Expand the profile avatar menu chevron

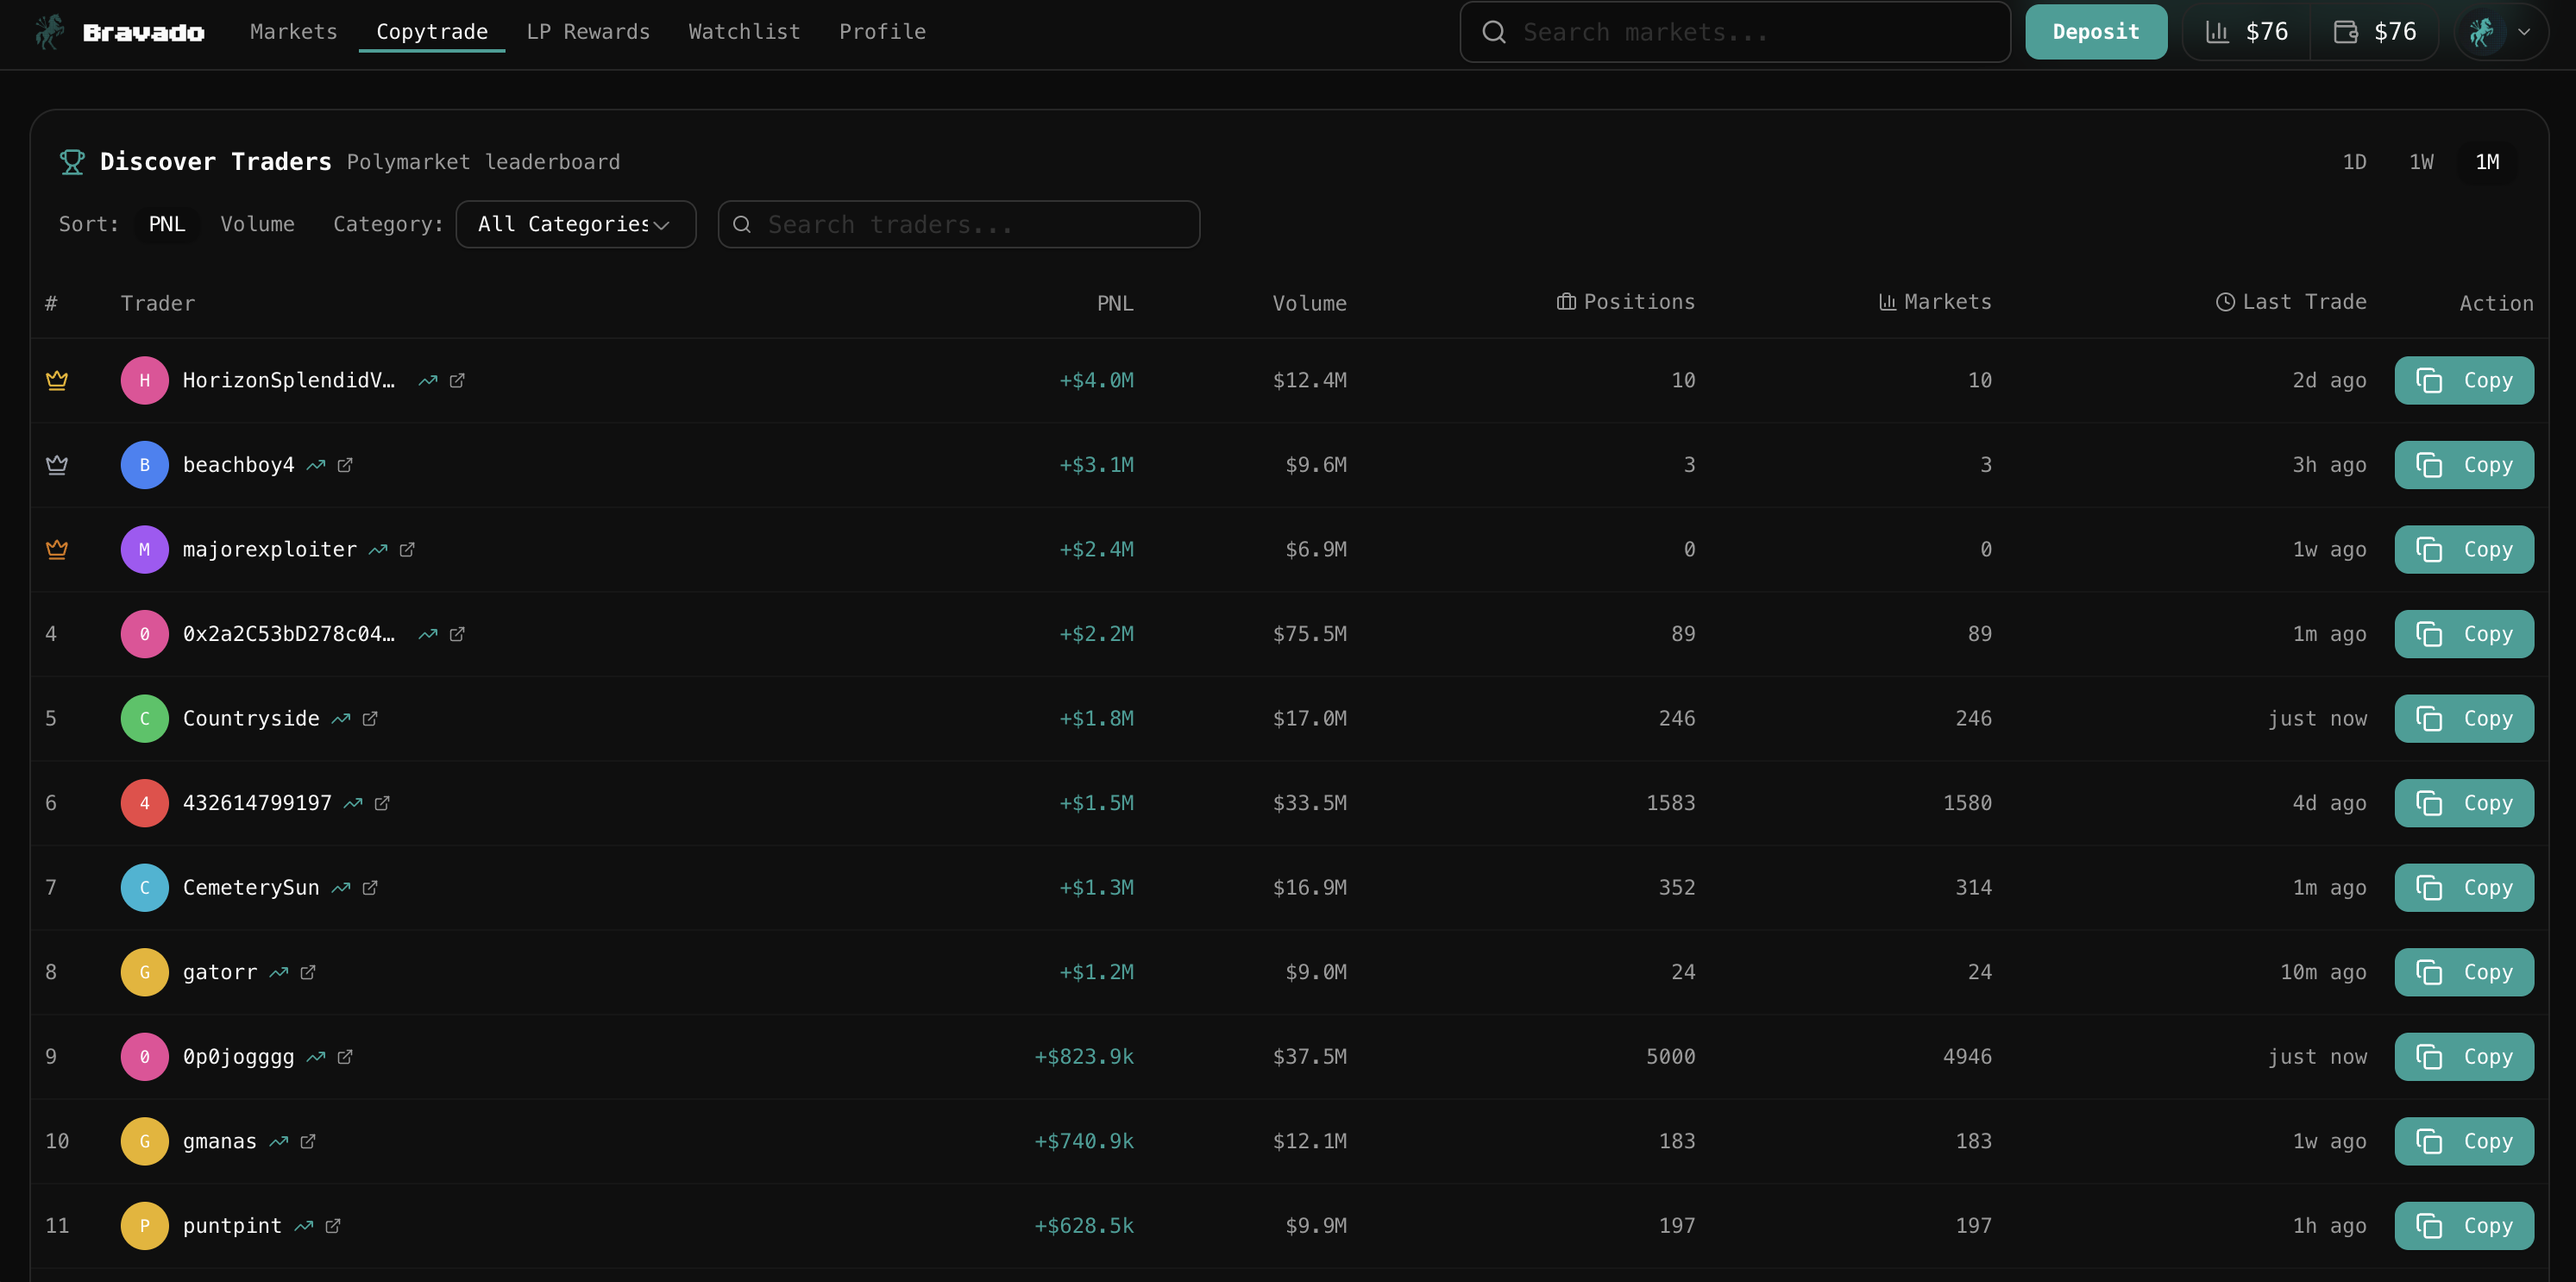2524,32
